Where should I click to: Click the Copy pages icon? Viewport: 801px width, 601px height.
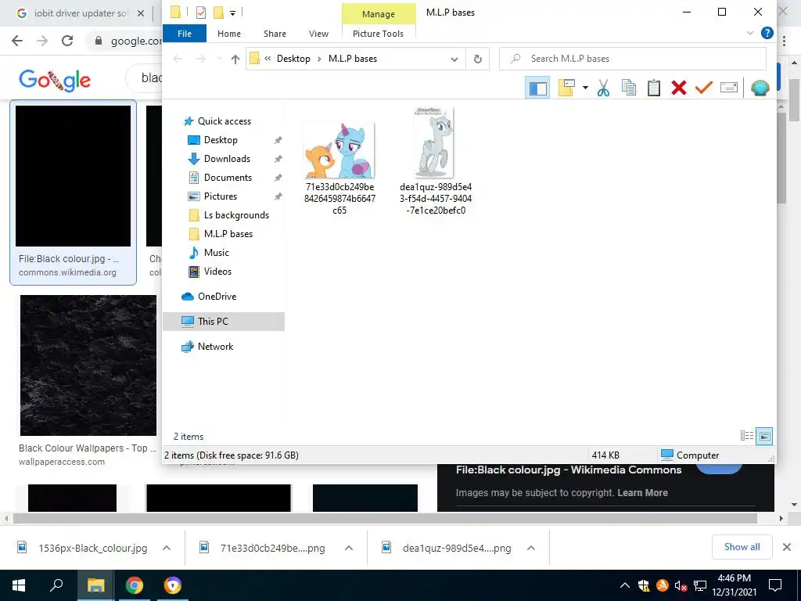(629, 88)
